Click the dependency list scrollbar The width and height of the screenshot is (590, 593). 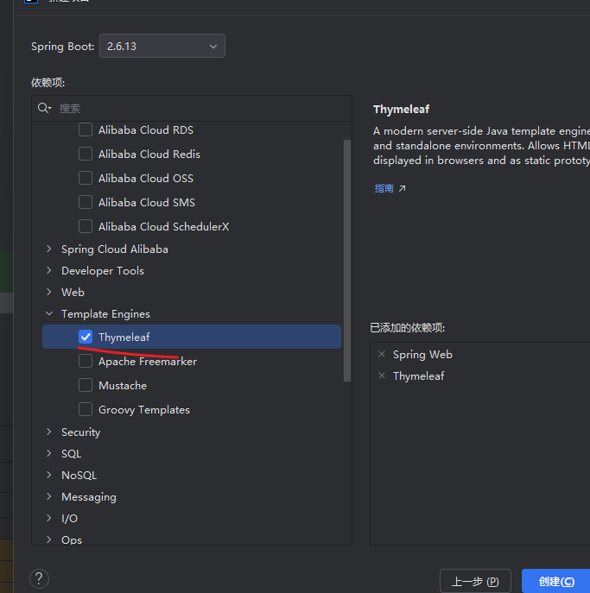coord(347,261)
